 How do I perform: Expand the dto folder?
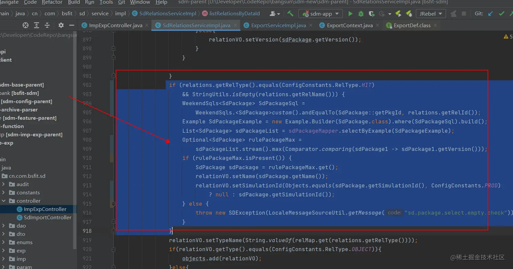(3, 234)
